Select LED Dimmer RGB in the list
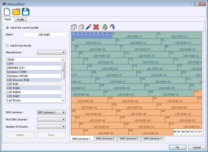The width and height of the screenshot is (208, 152). [x=34, y=80]
